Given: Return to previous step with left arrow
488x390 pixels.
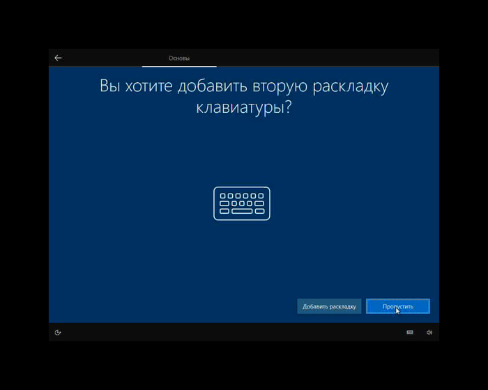Looking at the screenshot, I should [x=58, y=58].
